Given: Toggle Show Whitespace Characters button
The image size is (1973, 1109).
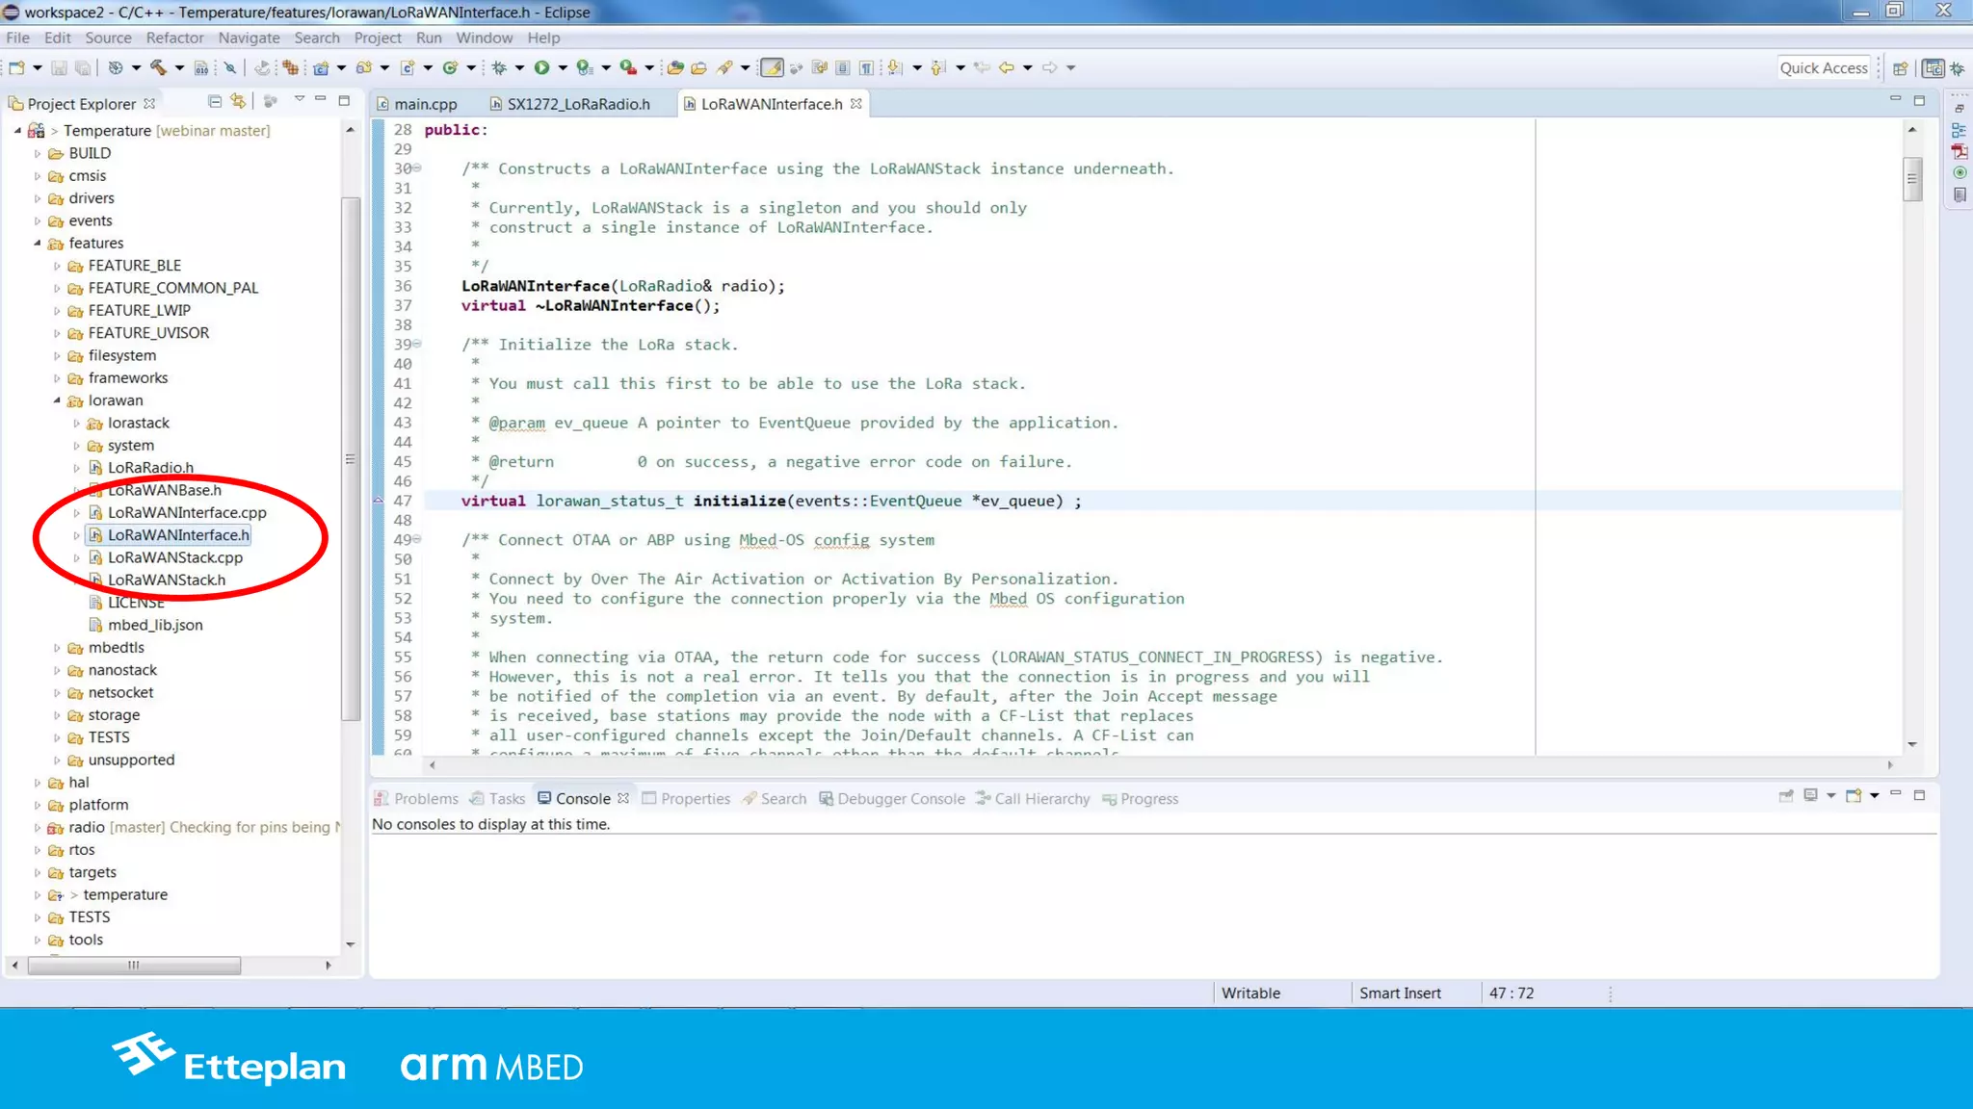Looking at the screenshot, I should point(866,67).
